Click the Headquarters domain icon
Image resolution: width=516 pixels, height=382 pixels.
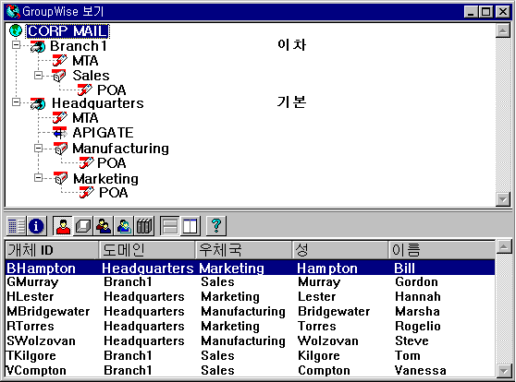tap(38, 103)
